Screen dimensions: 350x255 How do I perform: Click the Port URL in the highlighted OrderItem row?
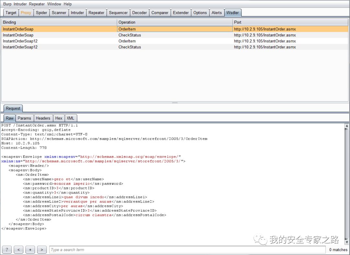(x=265, y=29)
